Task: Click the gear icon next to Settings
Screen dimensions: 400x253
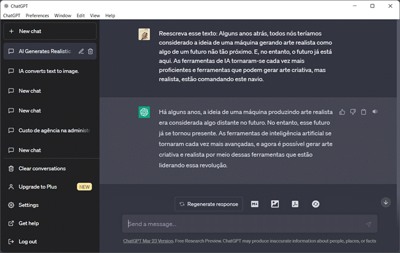Action: click(x=11, y=205)
